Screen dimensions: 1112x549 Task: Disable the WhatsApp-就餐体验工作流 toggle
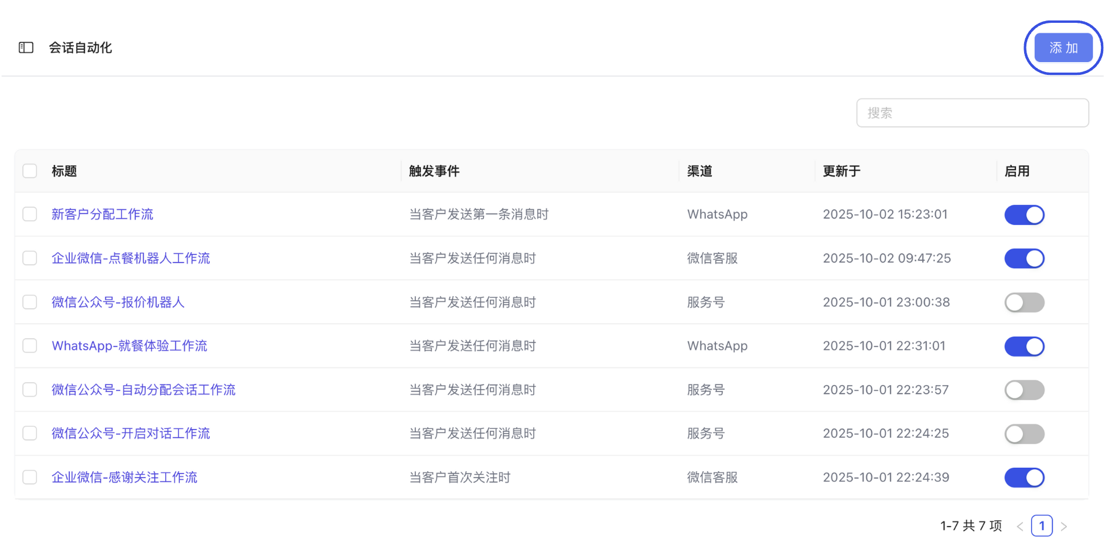pyautogui.click(x=1024, y=346)
